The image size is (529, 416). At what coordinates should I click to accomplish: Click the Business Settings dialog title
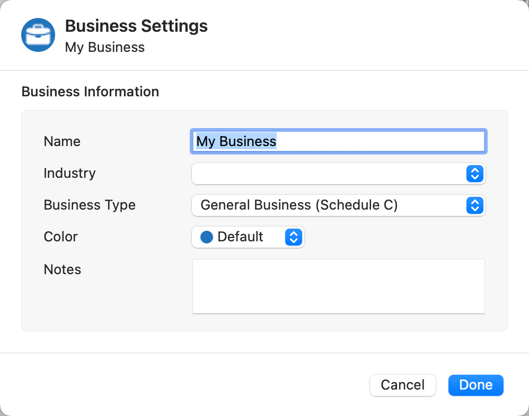[136, 26]
